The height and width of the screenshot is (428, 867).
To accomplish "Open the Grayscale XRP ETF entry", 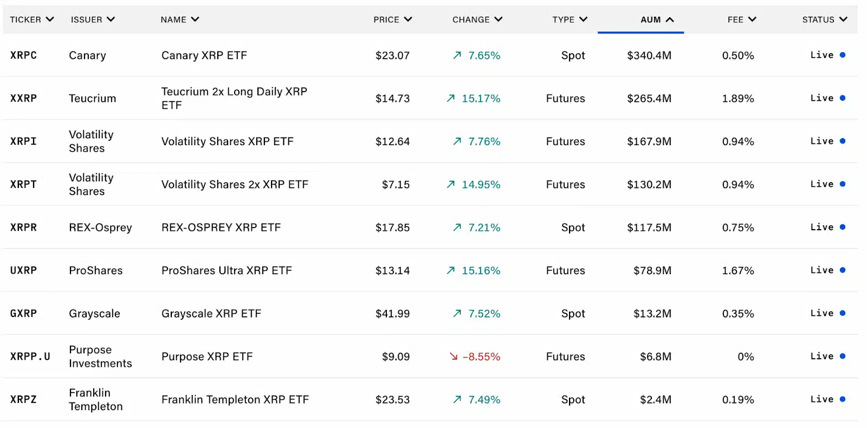I will coord(211,314).
